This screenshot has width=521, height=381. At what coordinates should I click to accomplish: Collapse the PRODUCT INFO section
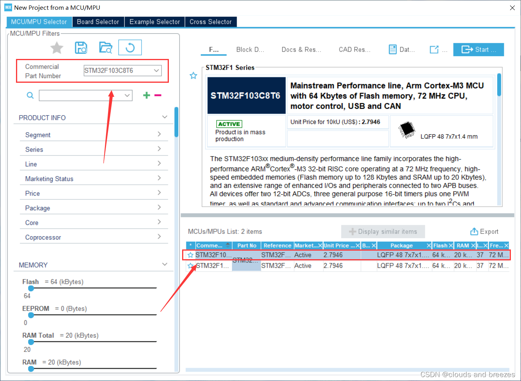coord(165,117)
